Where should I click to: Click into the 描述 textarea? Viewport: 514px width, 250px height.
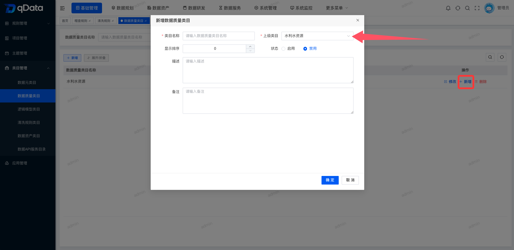click(x=268, y=70)
